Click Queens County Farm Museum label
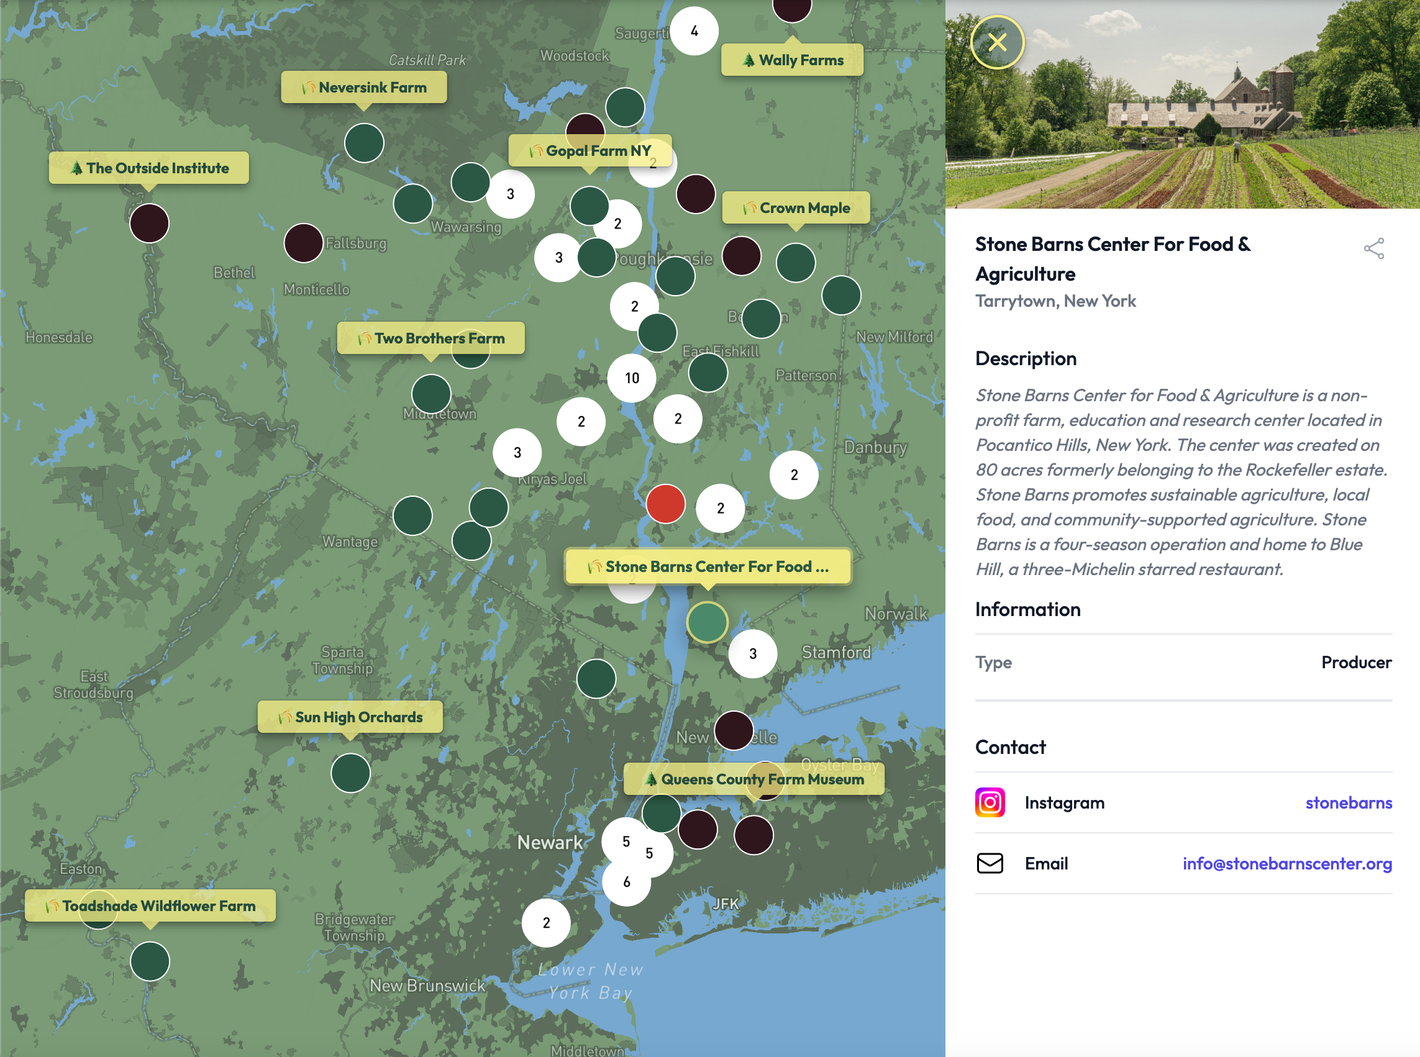The image size is (1420, 1057). [x=753, y=779]
